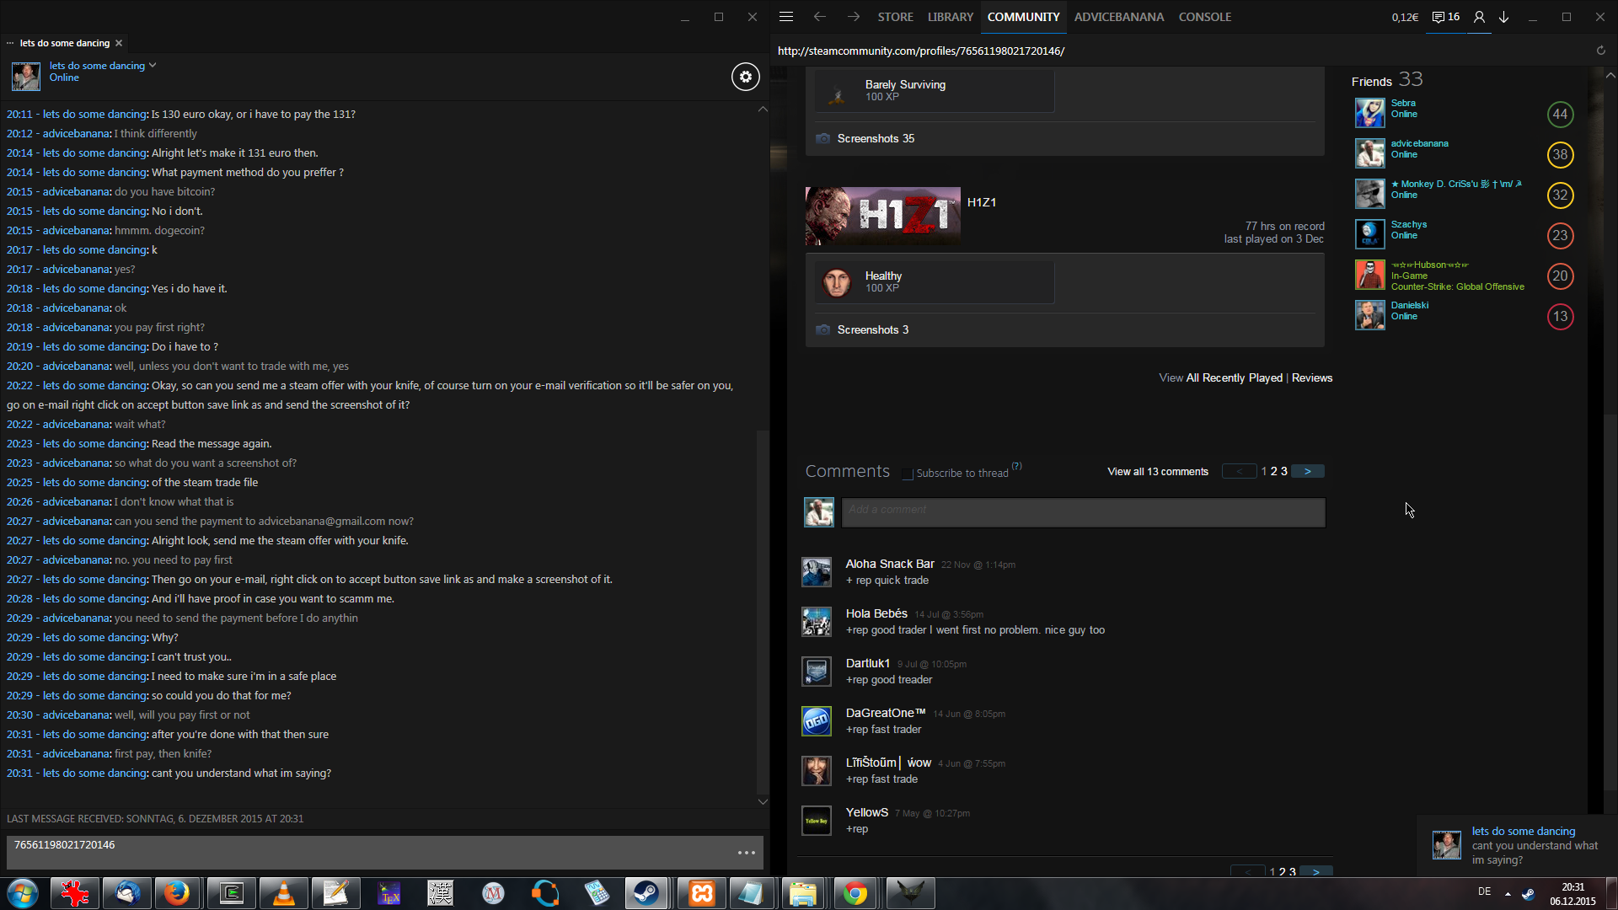Screen dimensions: 1618x910
Task: Go to next comments page arrow
Action: pos(1307,472)
